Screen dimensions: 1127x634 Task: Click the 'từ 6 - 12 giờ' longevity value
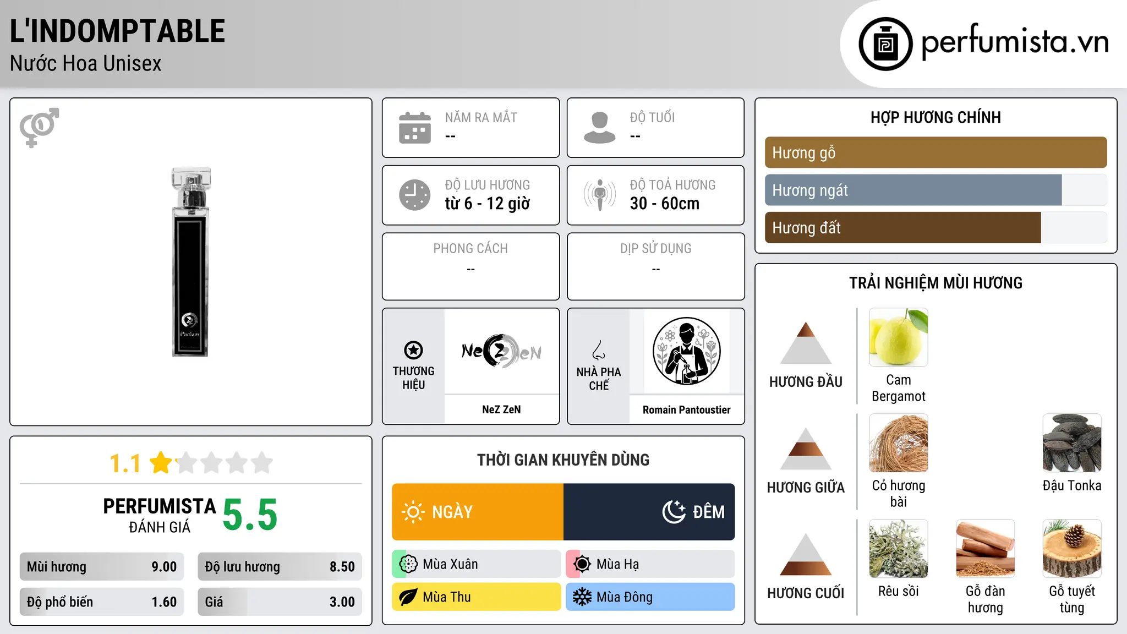(x=488, y=204)
